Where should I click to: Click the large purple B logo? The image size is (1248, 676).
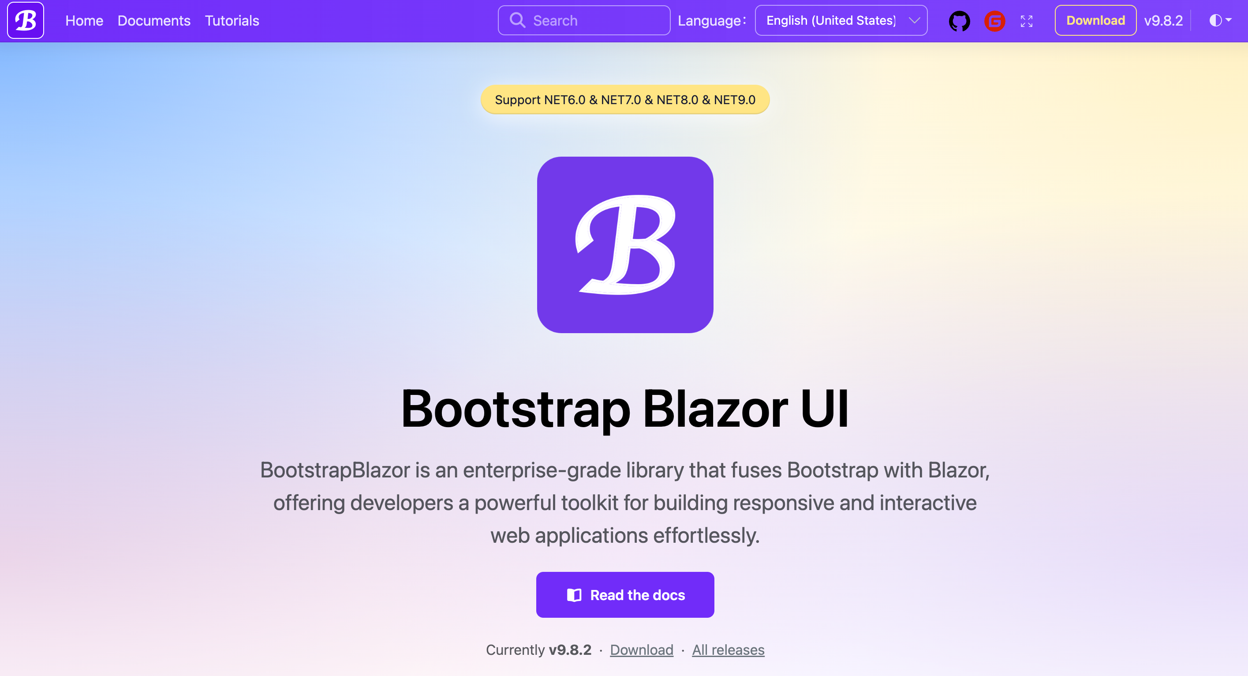[625, 245]
